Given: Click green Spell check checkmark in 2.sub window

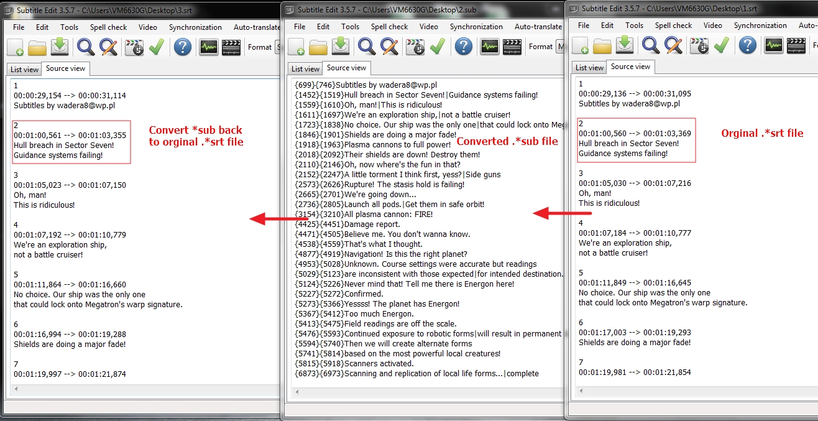Looking at the screenshot, I should [x=437, y=47].
